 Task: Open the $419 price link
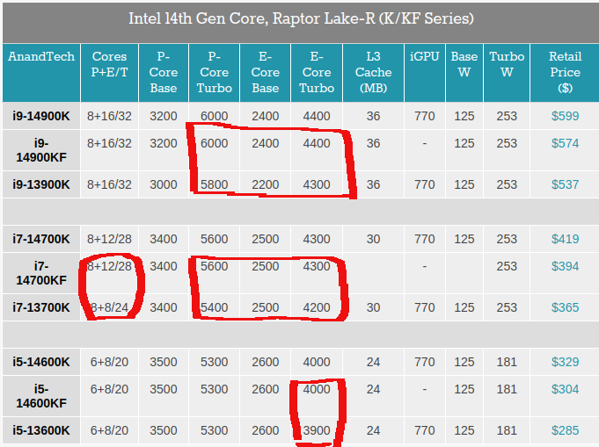point(565,239)
